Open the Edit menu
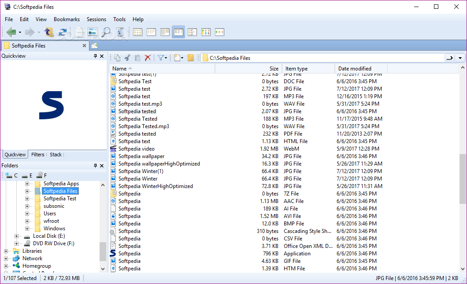The height and width of the screenshot is (284, 467). click(24, 19)
